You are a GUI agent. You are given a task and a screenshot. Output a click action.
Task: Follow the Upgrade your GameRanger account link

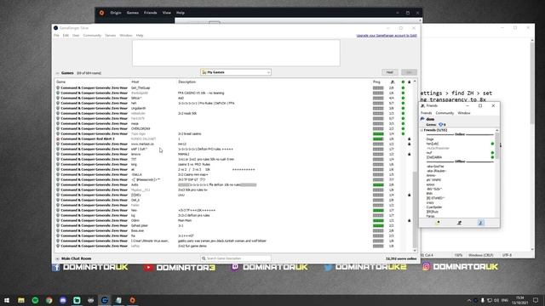click(x=387, y=36)
